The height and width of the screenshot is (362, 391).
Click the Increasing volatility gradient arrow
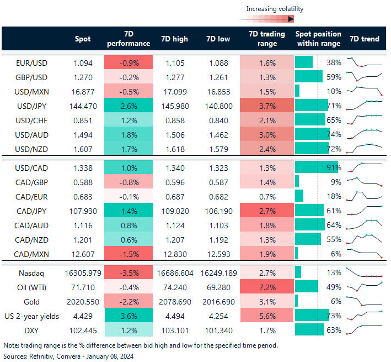267,19
